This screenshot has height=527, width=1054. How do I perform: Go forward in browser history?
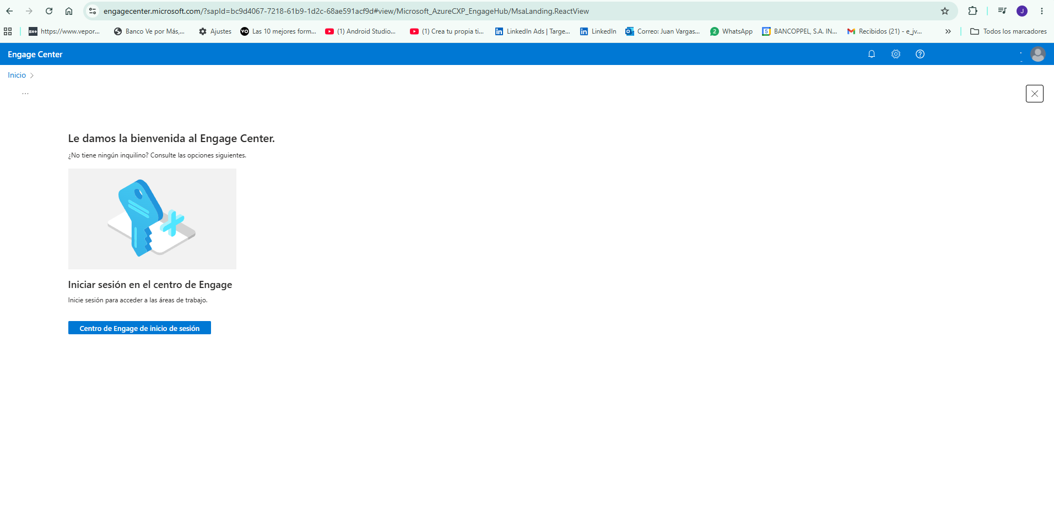click(29, 11)
